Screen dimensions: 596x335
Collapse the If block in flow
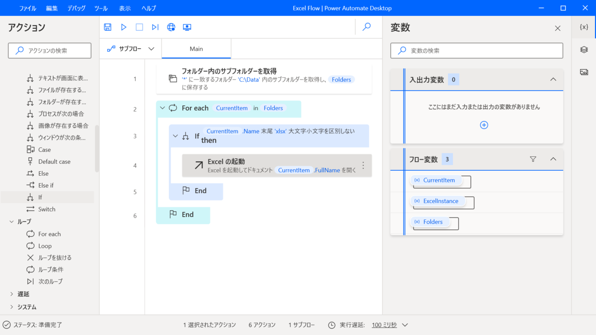(x=175, y=136)
